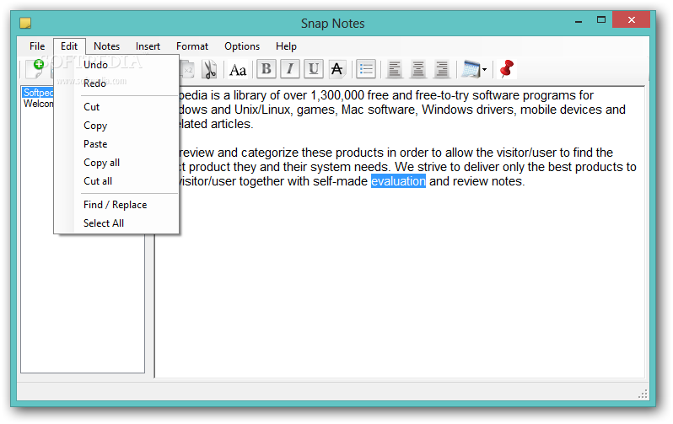Maximize the Snap Notes window
The image size is (673, 424).
point(600,19)
